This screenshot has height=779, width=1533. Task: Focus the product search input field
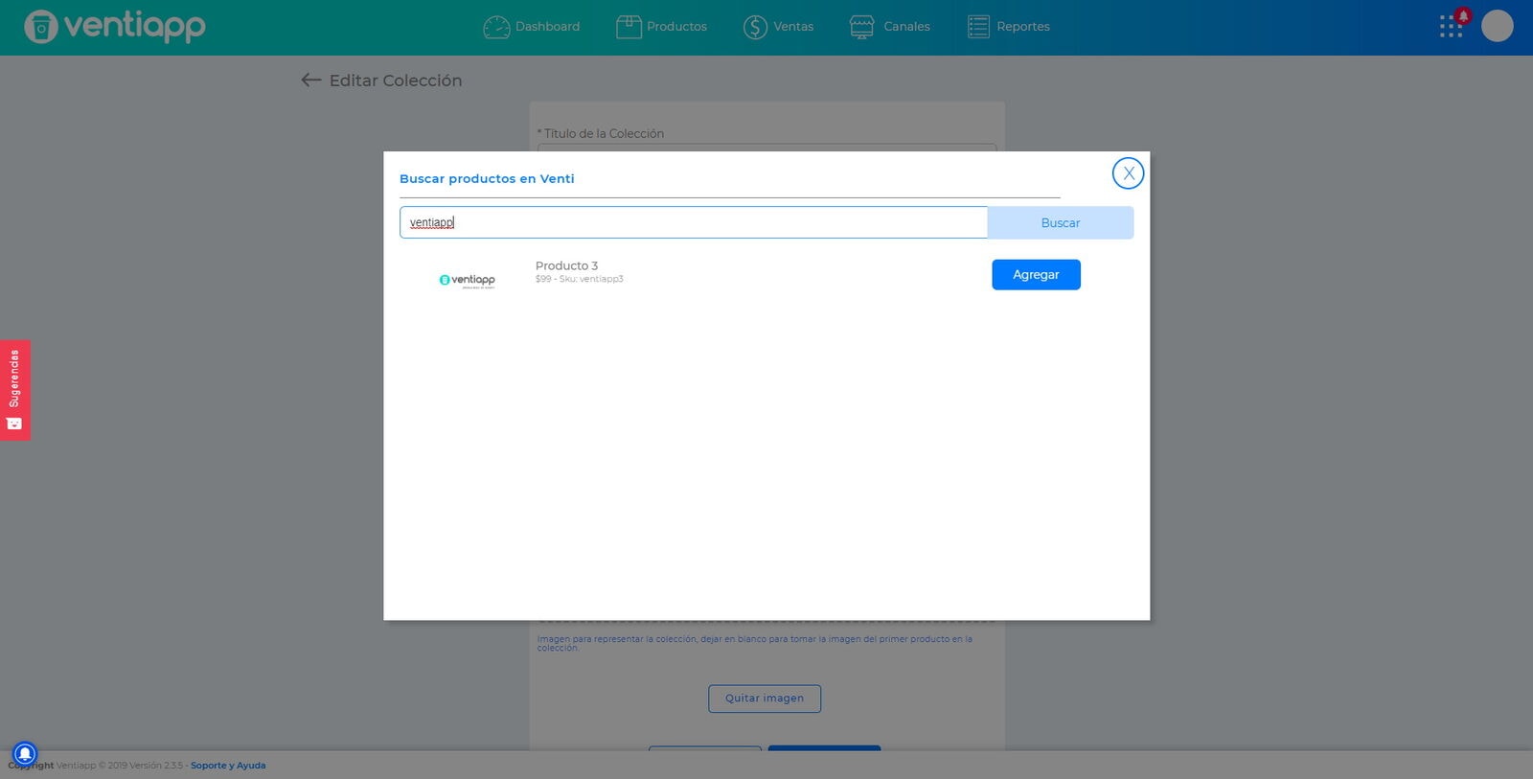point(693,222)
